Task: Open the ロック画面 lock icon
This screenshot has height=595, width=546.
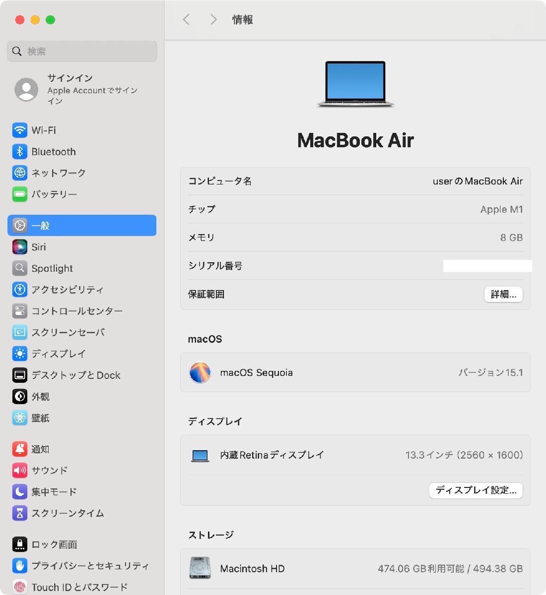Action: tap(20, 544)
